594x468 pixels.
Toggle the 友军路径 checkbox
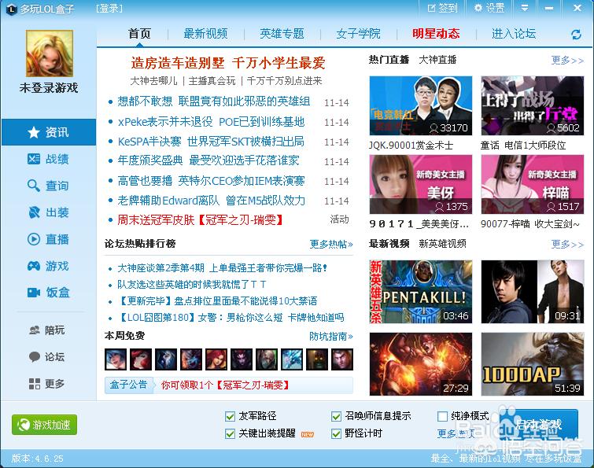tap(230, 417)
